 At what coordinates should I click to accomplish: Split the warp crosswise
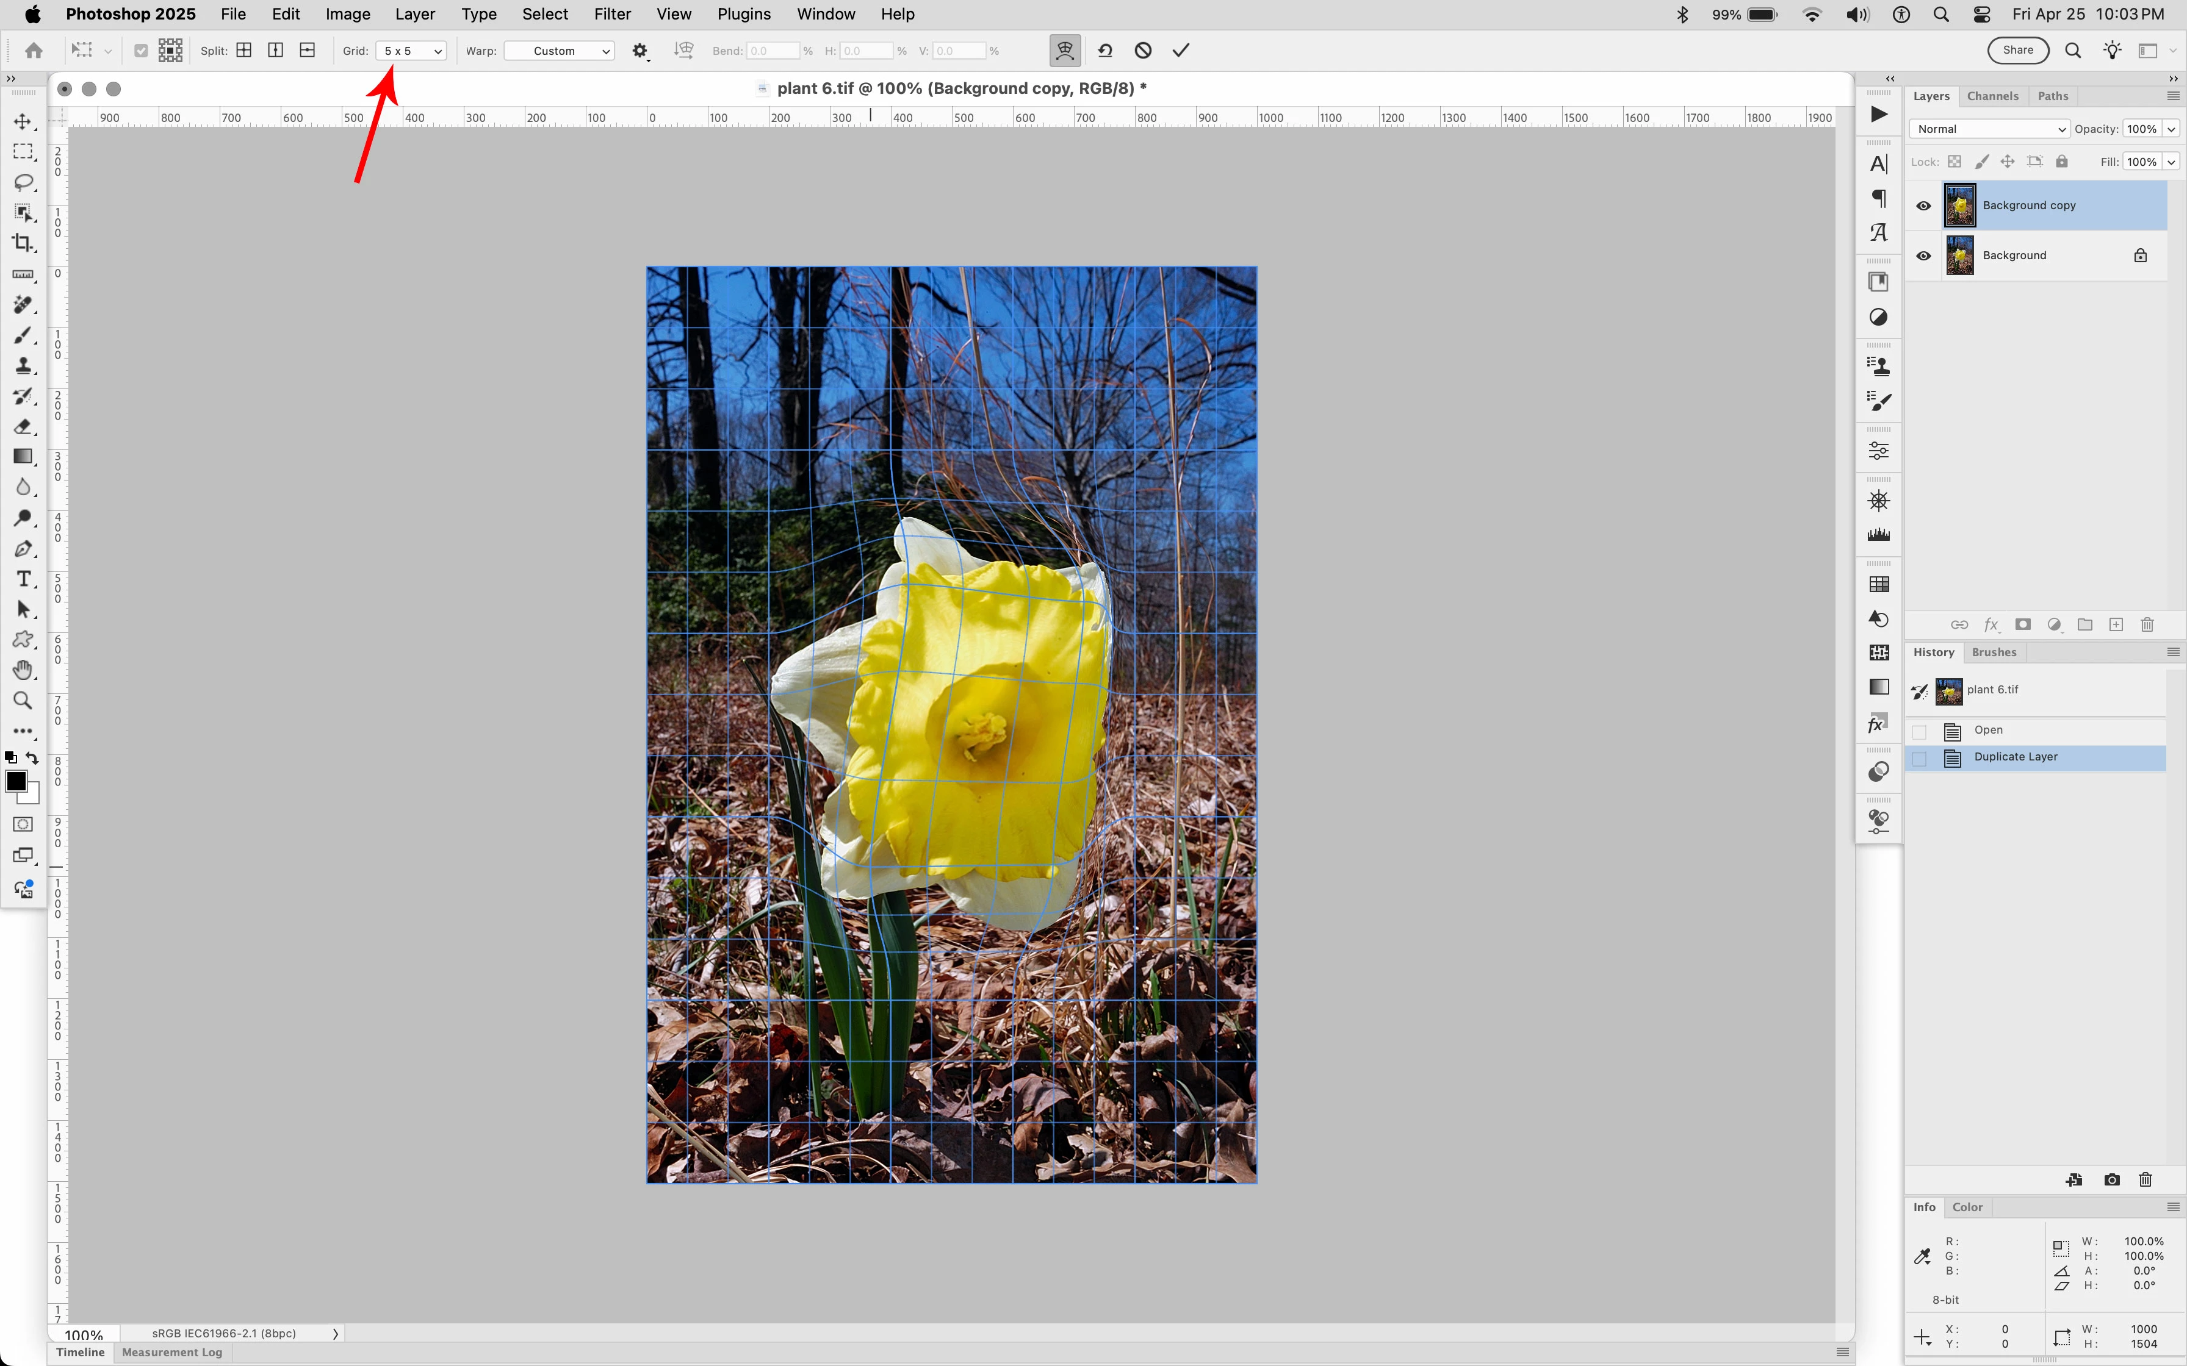[244, 51]
